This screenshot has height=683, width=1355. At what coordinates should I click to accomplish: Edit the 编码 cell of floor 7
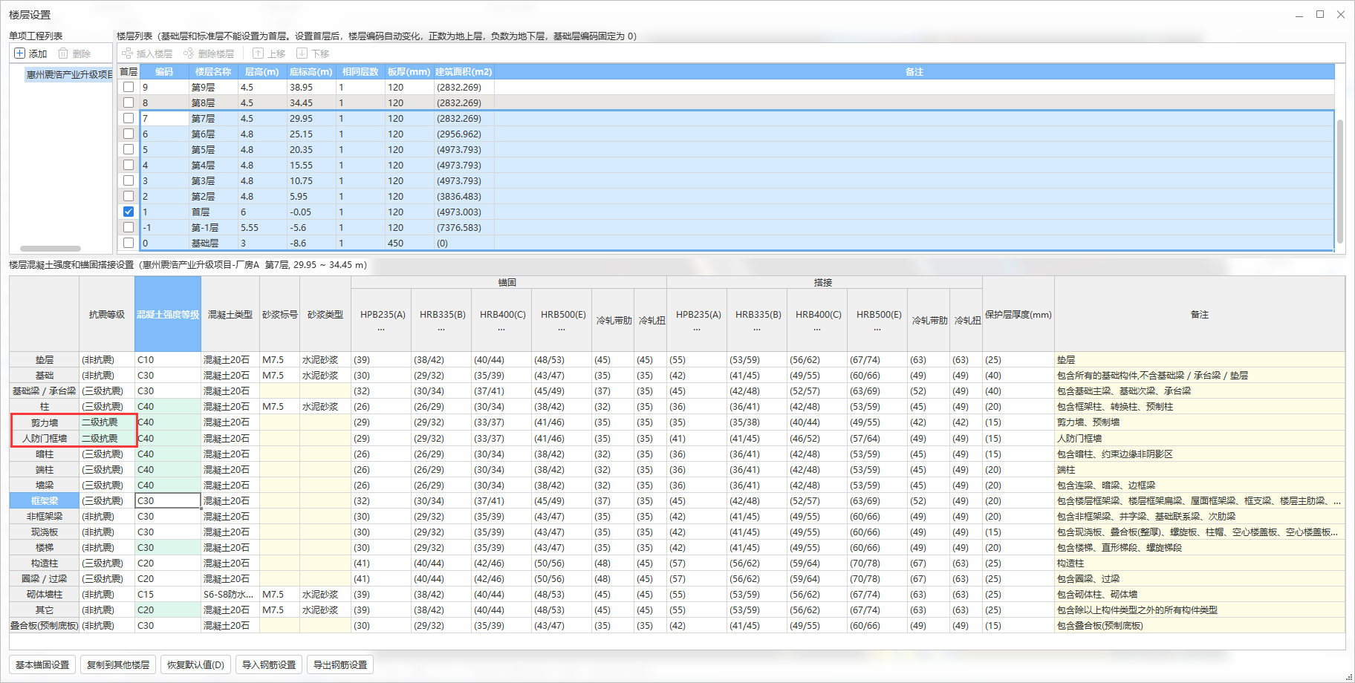164,118
